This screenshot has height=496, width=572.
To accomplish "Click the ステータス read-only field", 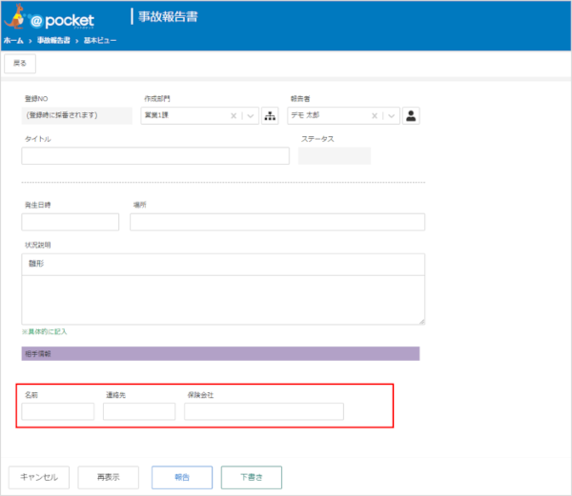I will 335,156.
